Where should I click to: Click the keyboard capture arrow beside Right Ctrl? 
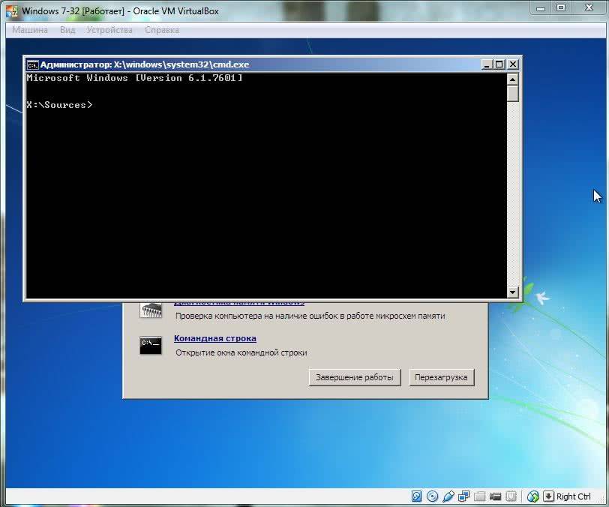click(x=548, y=496)
